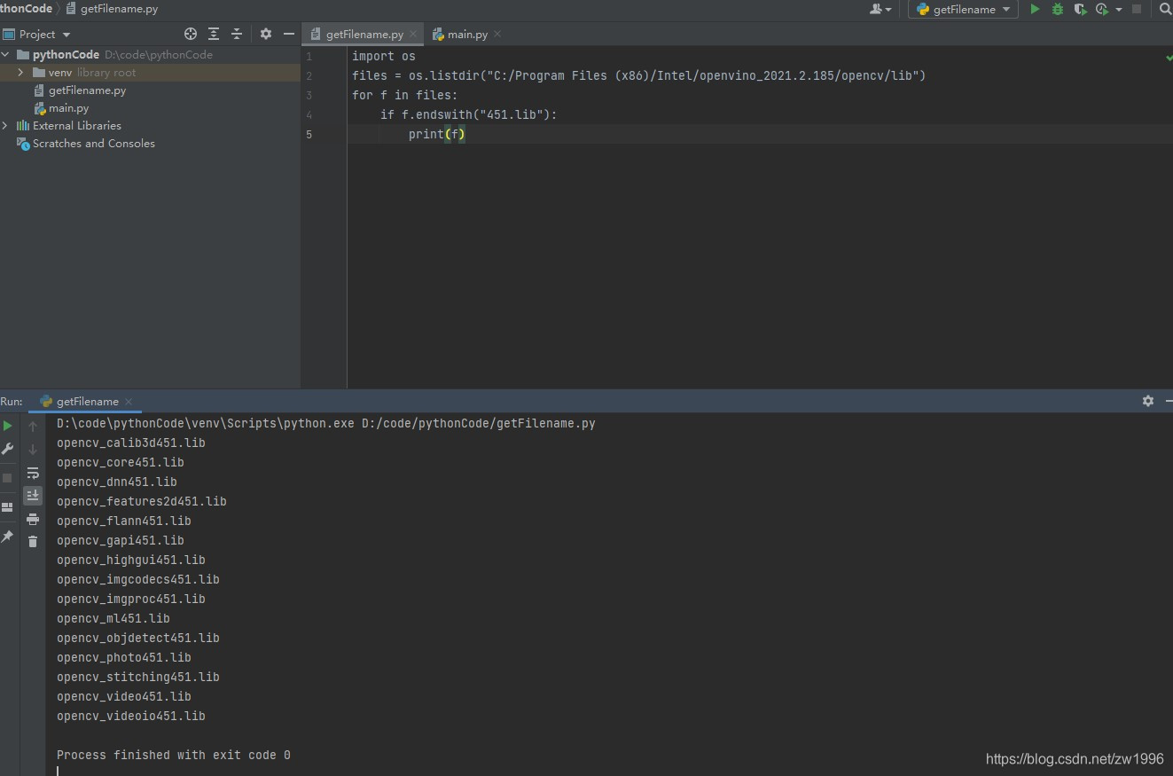Image resolution: width=1173 pixels, height=776 pixels.
Task: Click the Select Opened File target icon
Action: (191, 34)
